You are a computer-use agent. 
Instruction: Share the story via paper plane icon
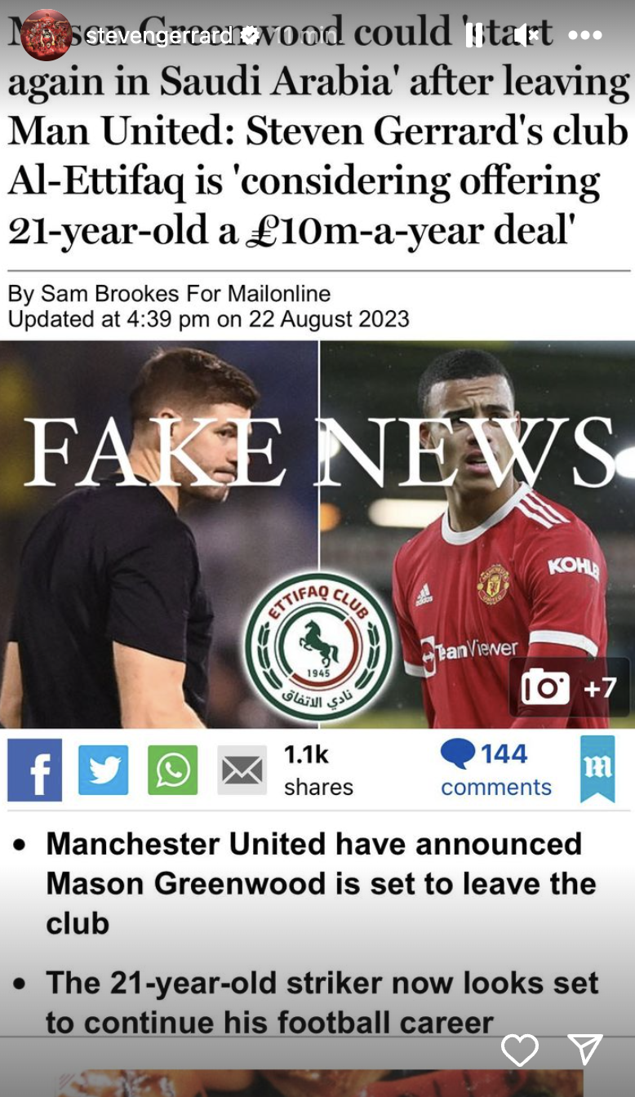tap(585, 1050)
